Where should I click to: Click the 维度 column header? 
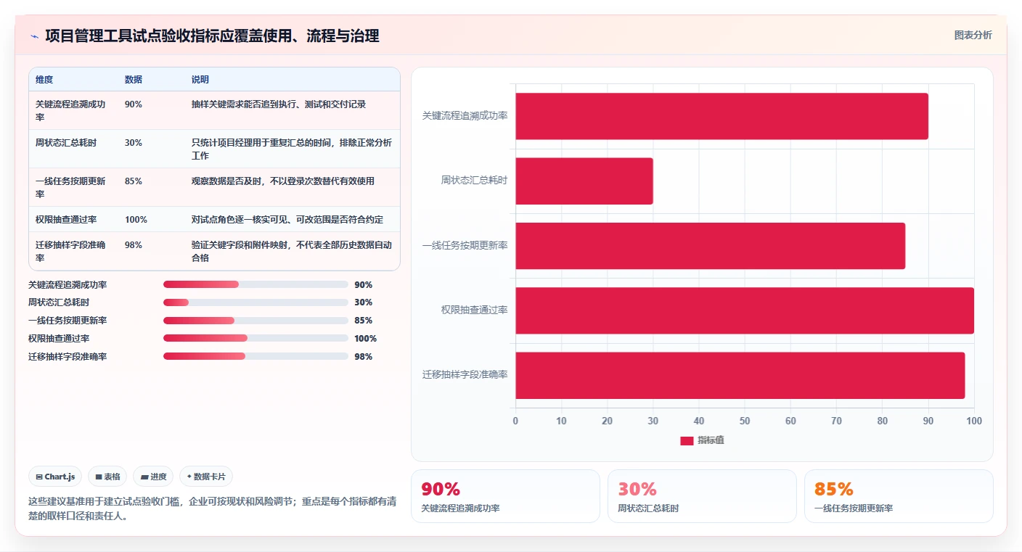click(x=44, y=80)
